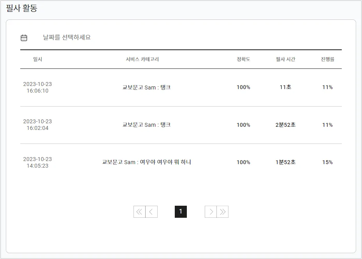Click the 정확도 column header
The image size is (362, 259).
coord(243,59)
